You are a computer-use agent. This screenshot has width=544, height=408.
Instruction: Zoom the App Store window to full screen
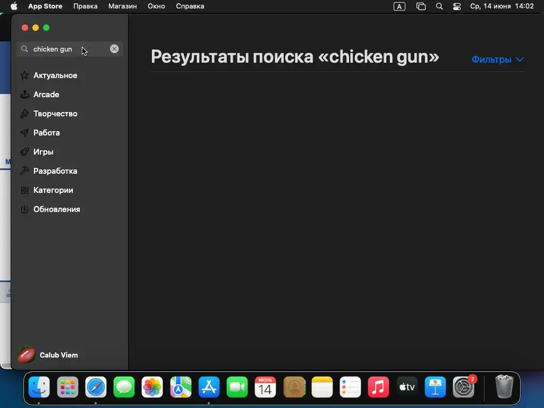[x=46, y=28]
